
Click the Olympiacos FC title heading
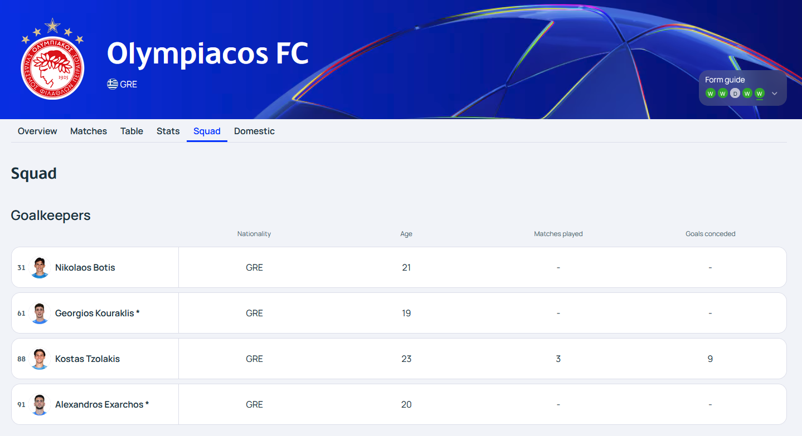click(x=207, y=53)
